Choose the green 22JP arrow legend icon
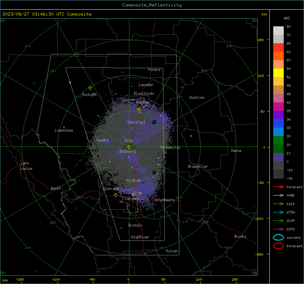This screenshot has height=284, width=304. (x=278, y=221)
